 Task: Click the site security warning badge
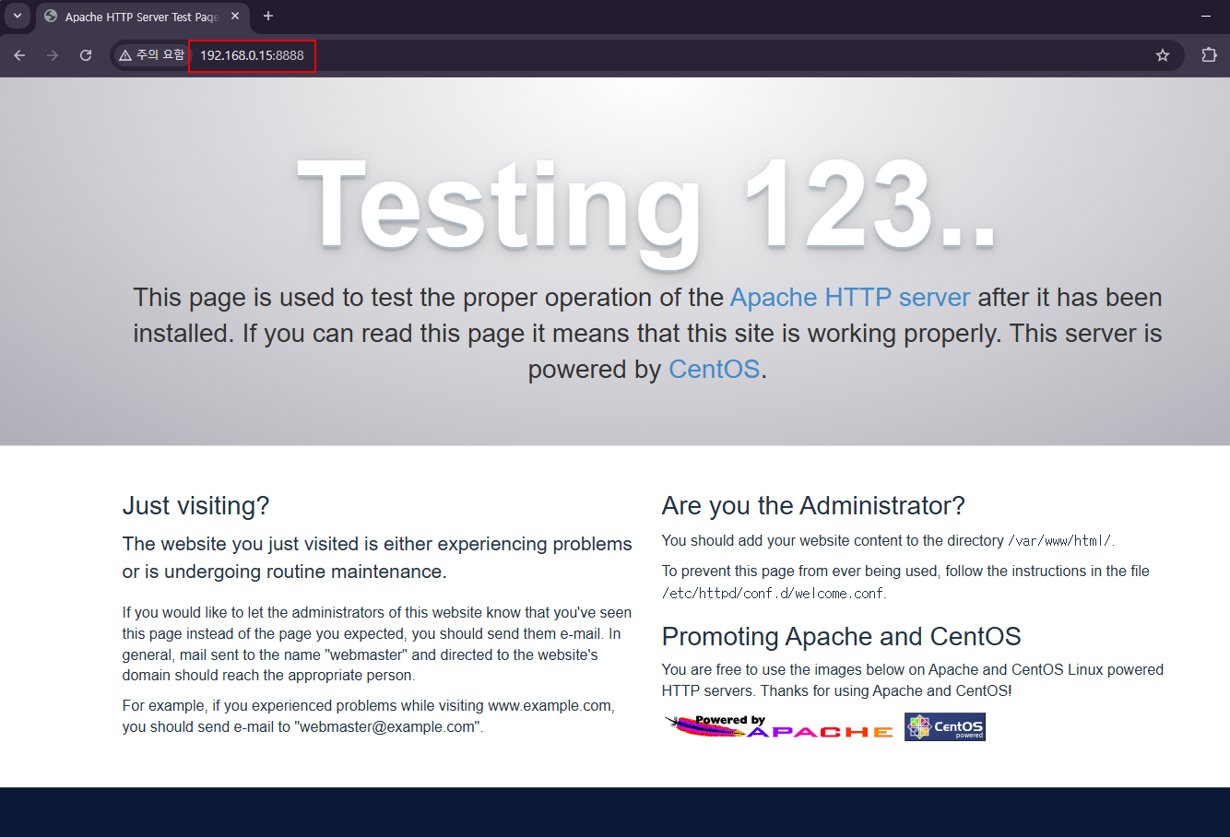151,55
